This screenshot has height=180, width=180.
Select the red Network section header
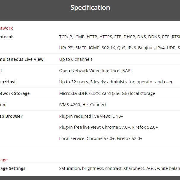tap(6, 28)
